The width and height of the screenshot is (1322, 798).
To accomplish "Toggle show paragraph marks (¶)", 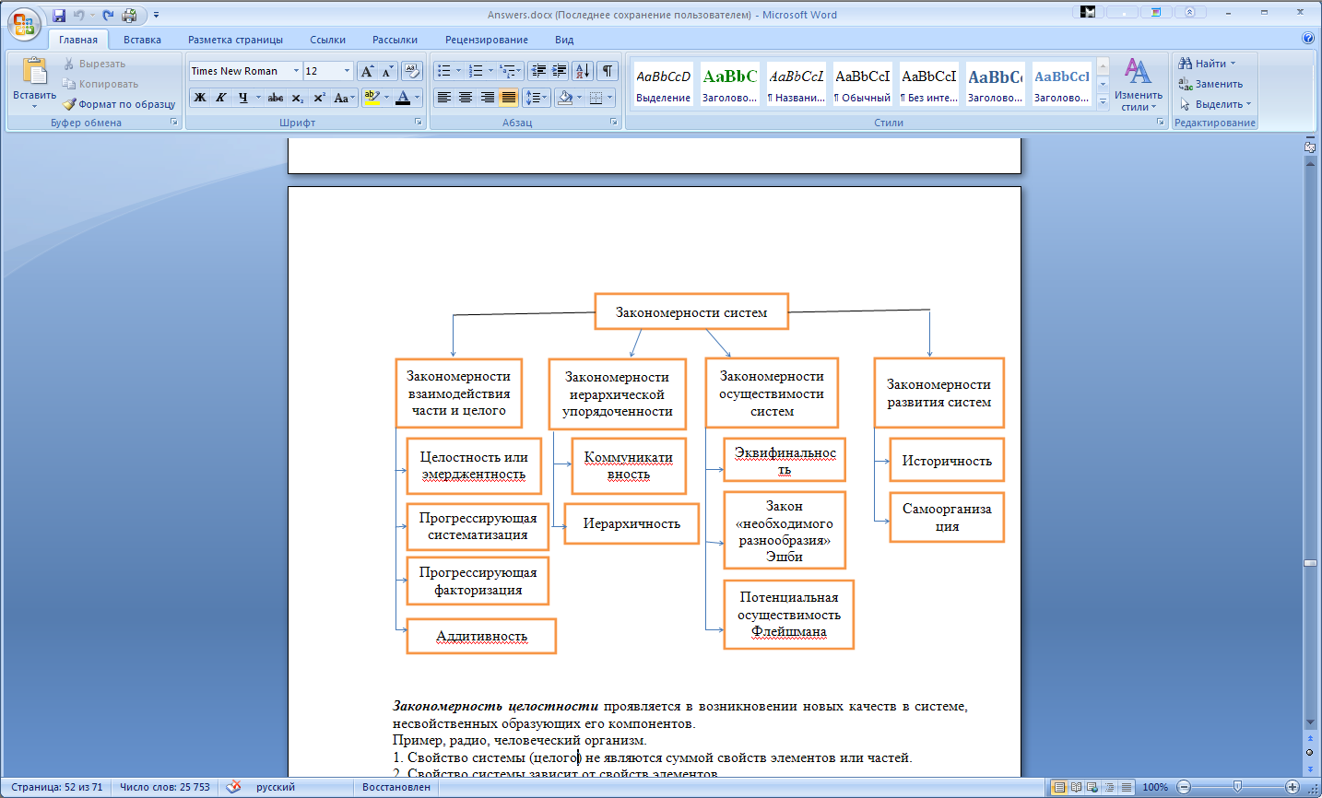I will pyautogui.click(x=607, y=71).
